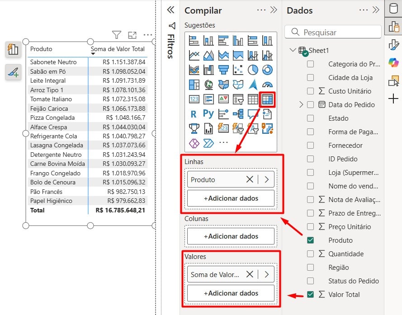Select the trophy metrics visual

coord(194,129)
